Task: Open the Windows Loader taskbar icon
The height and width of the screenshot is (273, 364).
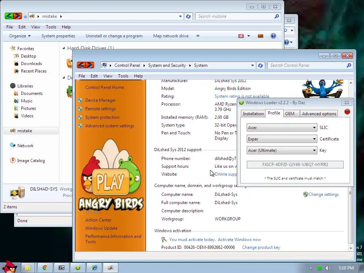Action: click(x=78, y=268)
